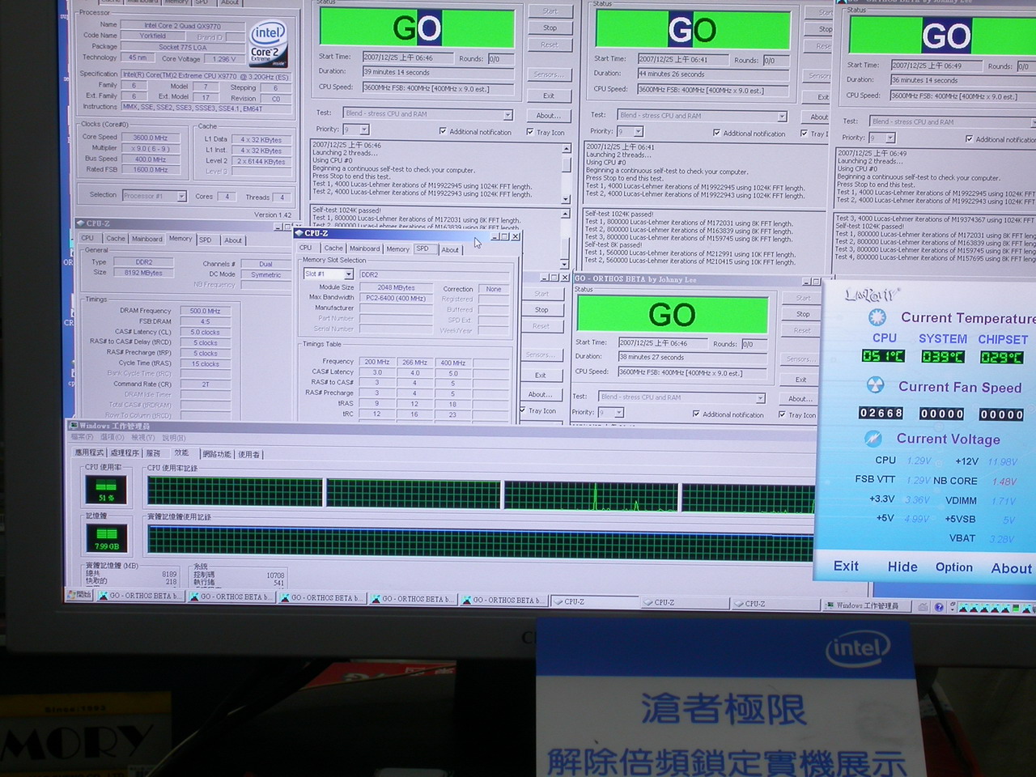Switch to SPD tab in CPU-Z Memory window
Screen dimensions: 1036x777
[x=206, y=240]
